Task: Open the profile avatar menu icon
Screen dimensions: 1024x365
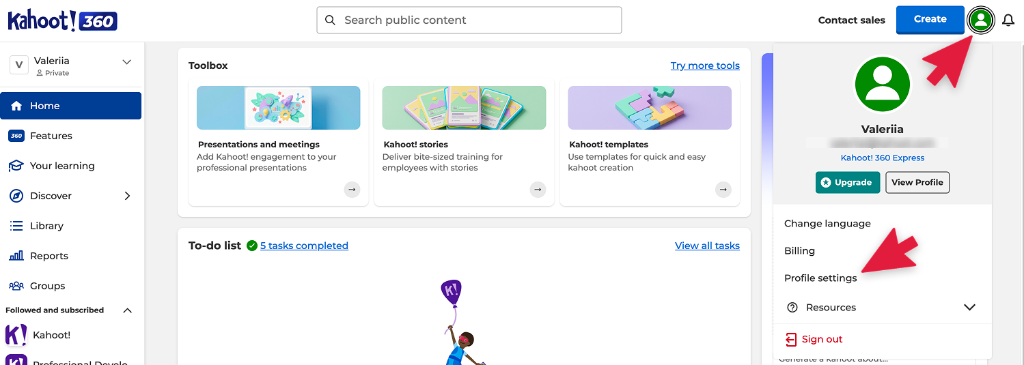Action: 981,20
